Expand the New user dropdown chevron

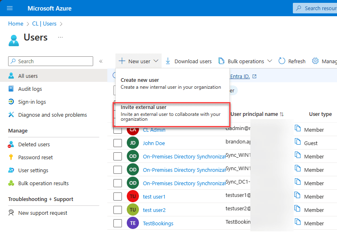click(x=156, y=61)
